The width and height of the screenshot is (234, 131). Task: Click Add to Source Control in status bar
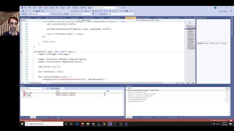click(219, 120)
